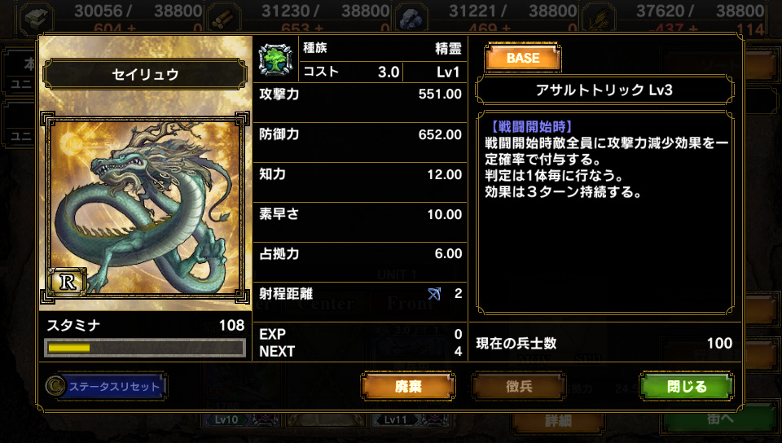Click the stone resource icon

[37, 19]
